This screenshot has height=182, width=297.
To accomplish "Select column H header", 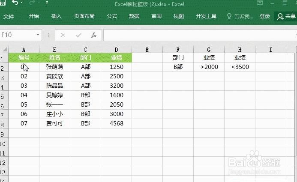I will 240,50.
